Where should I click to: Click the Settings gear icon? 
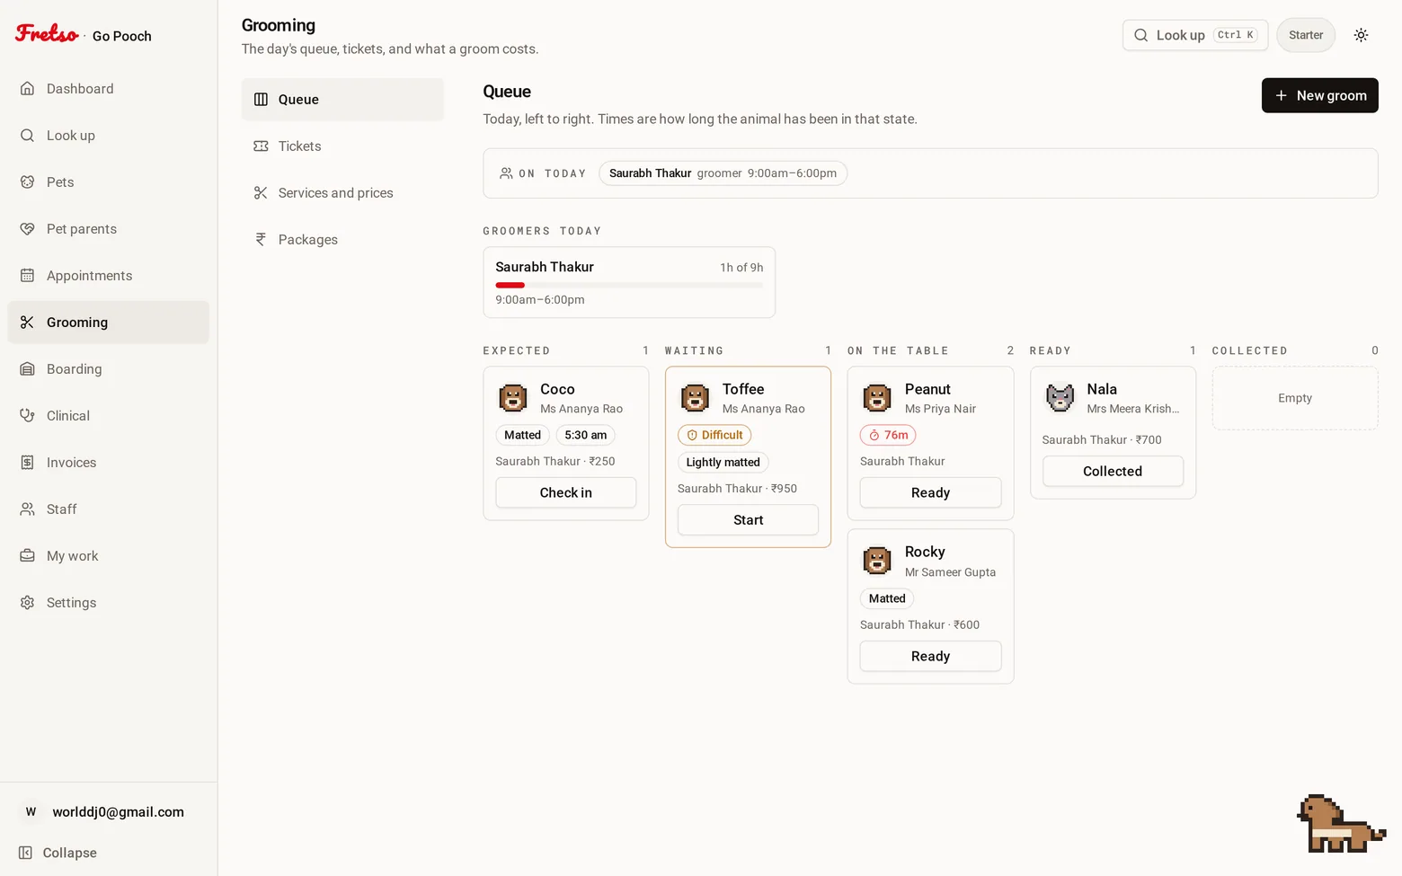click(x=27, y=602)
